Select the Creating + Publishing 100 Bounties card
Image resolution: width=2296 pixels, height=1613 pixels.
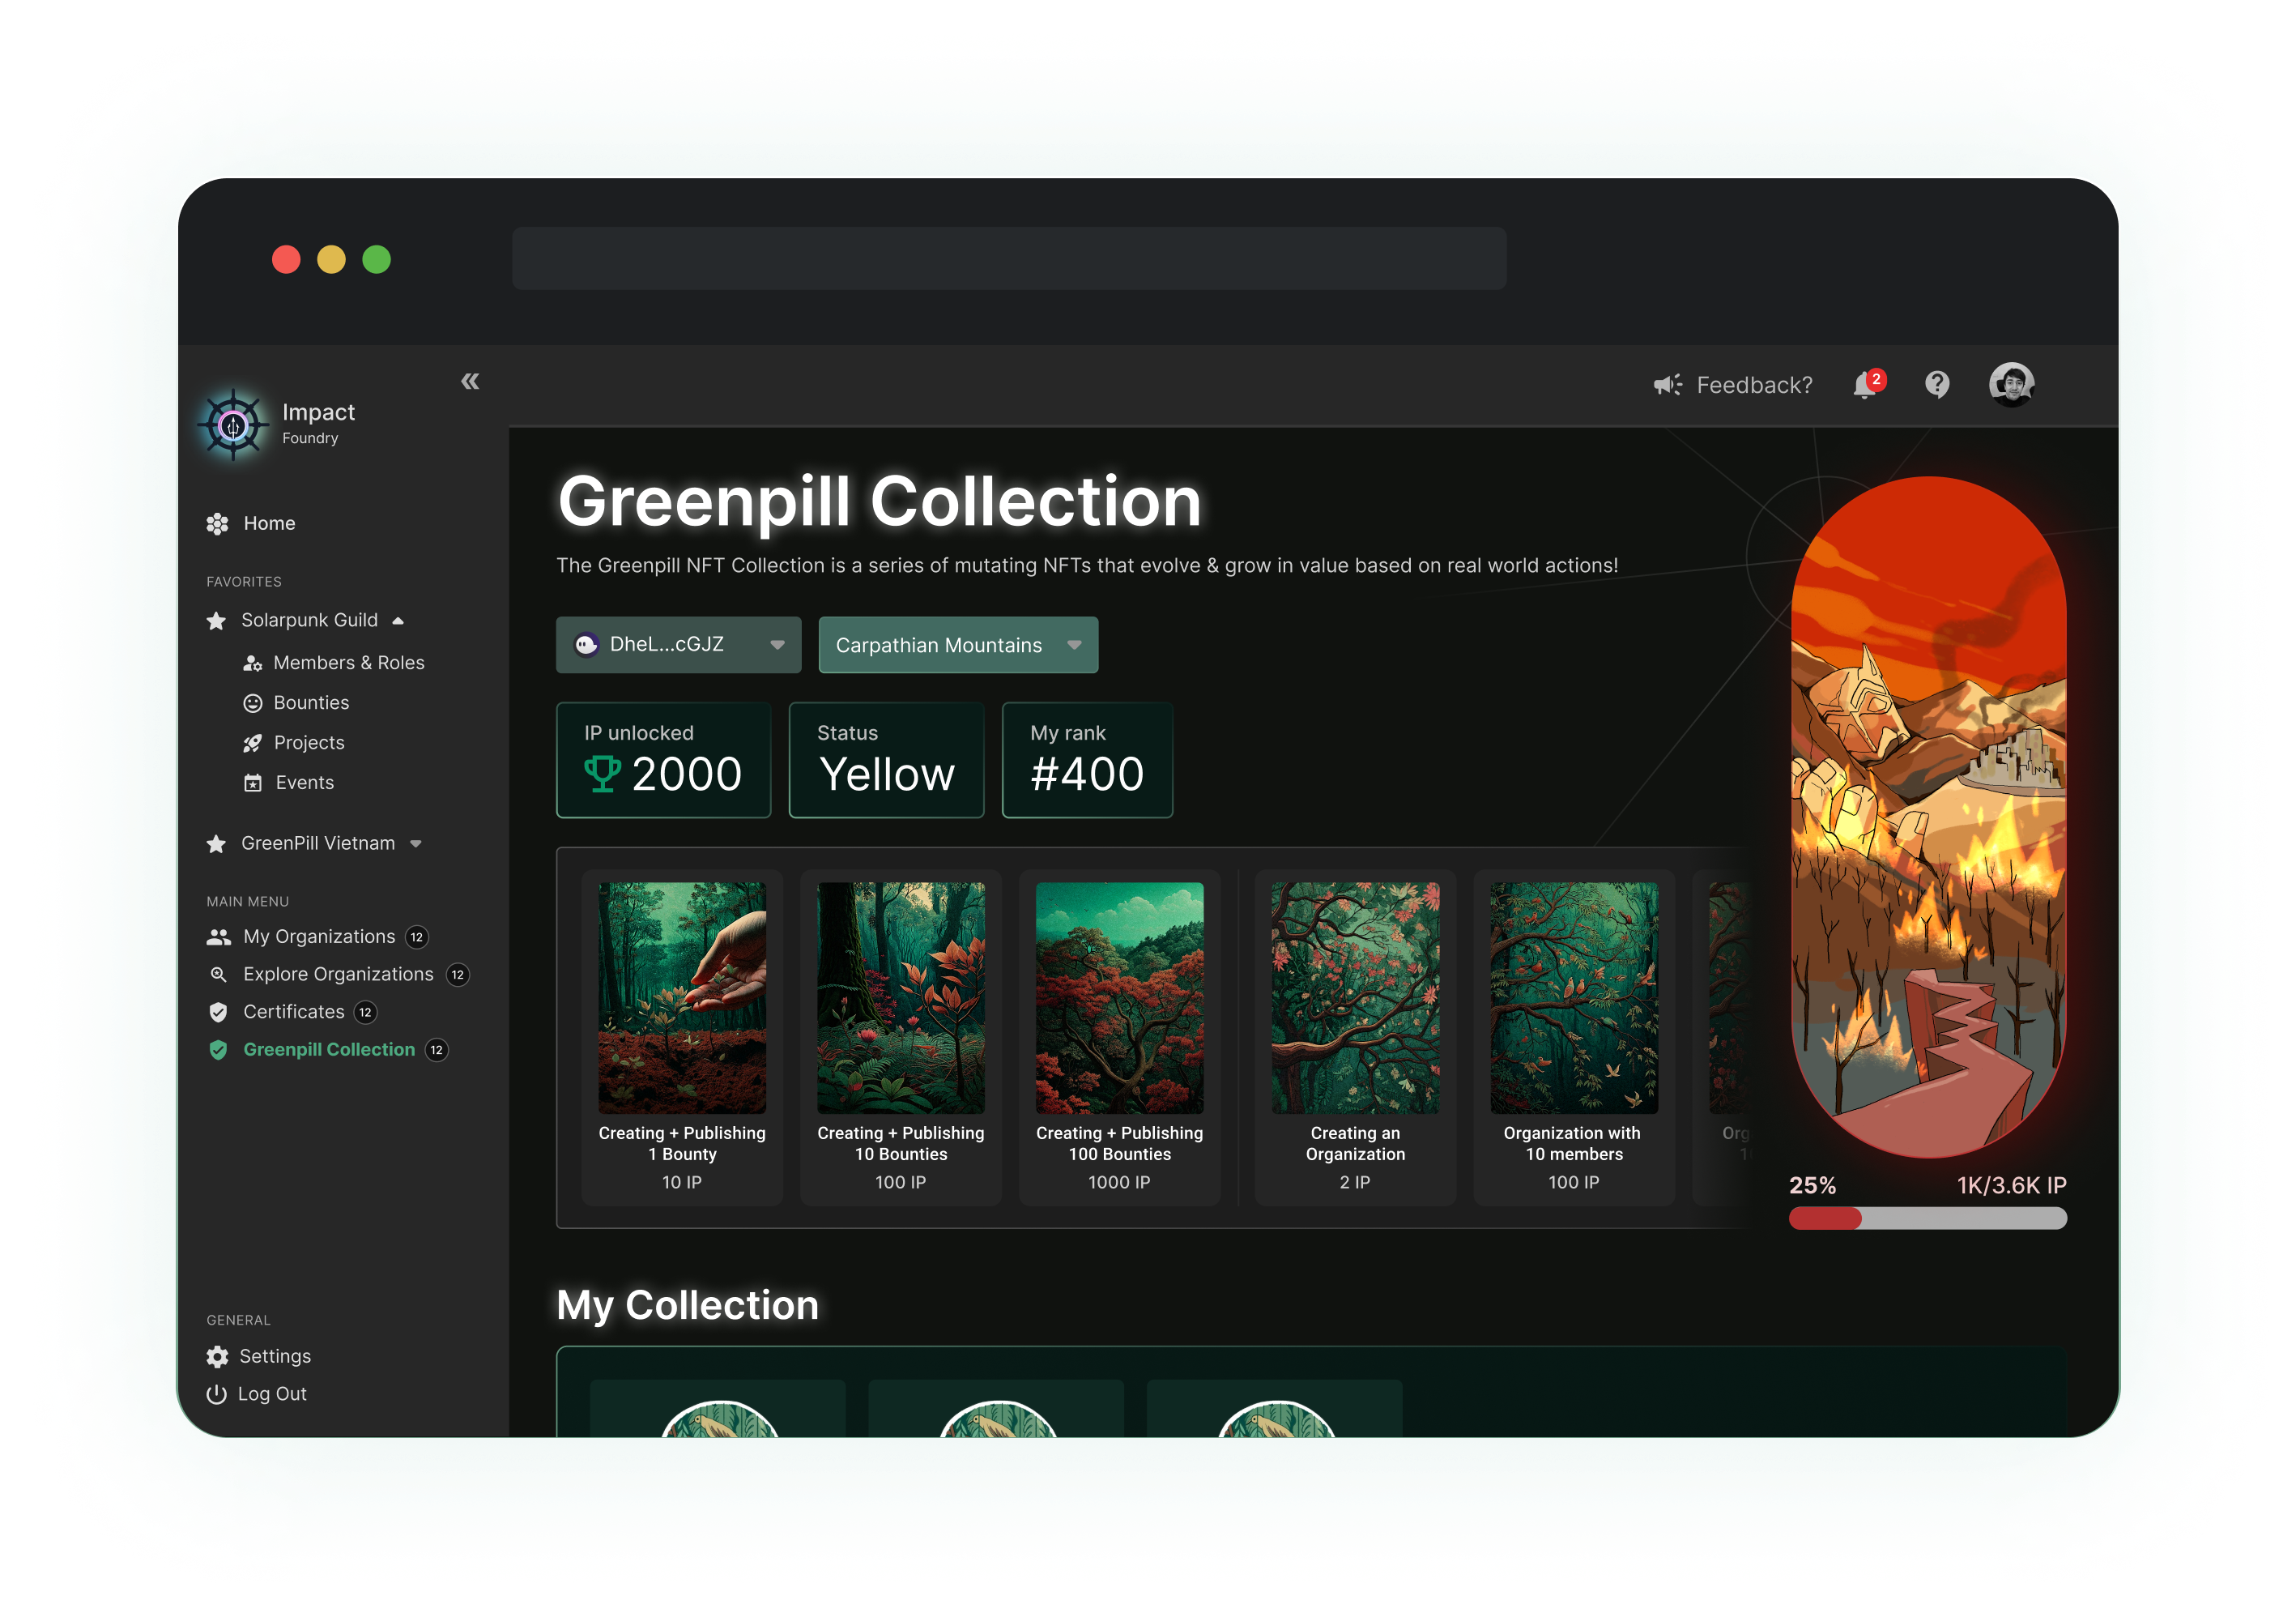point(1120,1037)
